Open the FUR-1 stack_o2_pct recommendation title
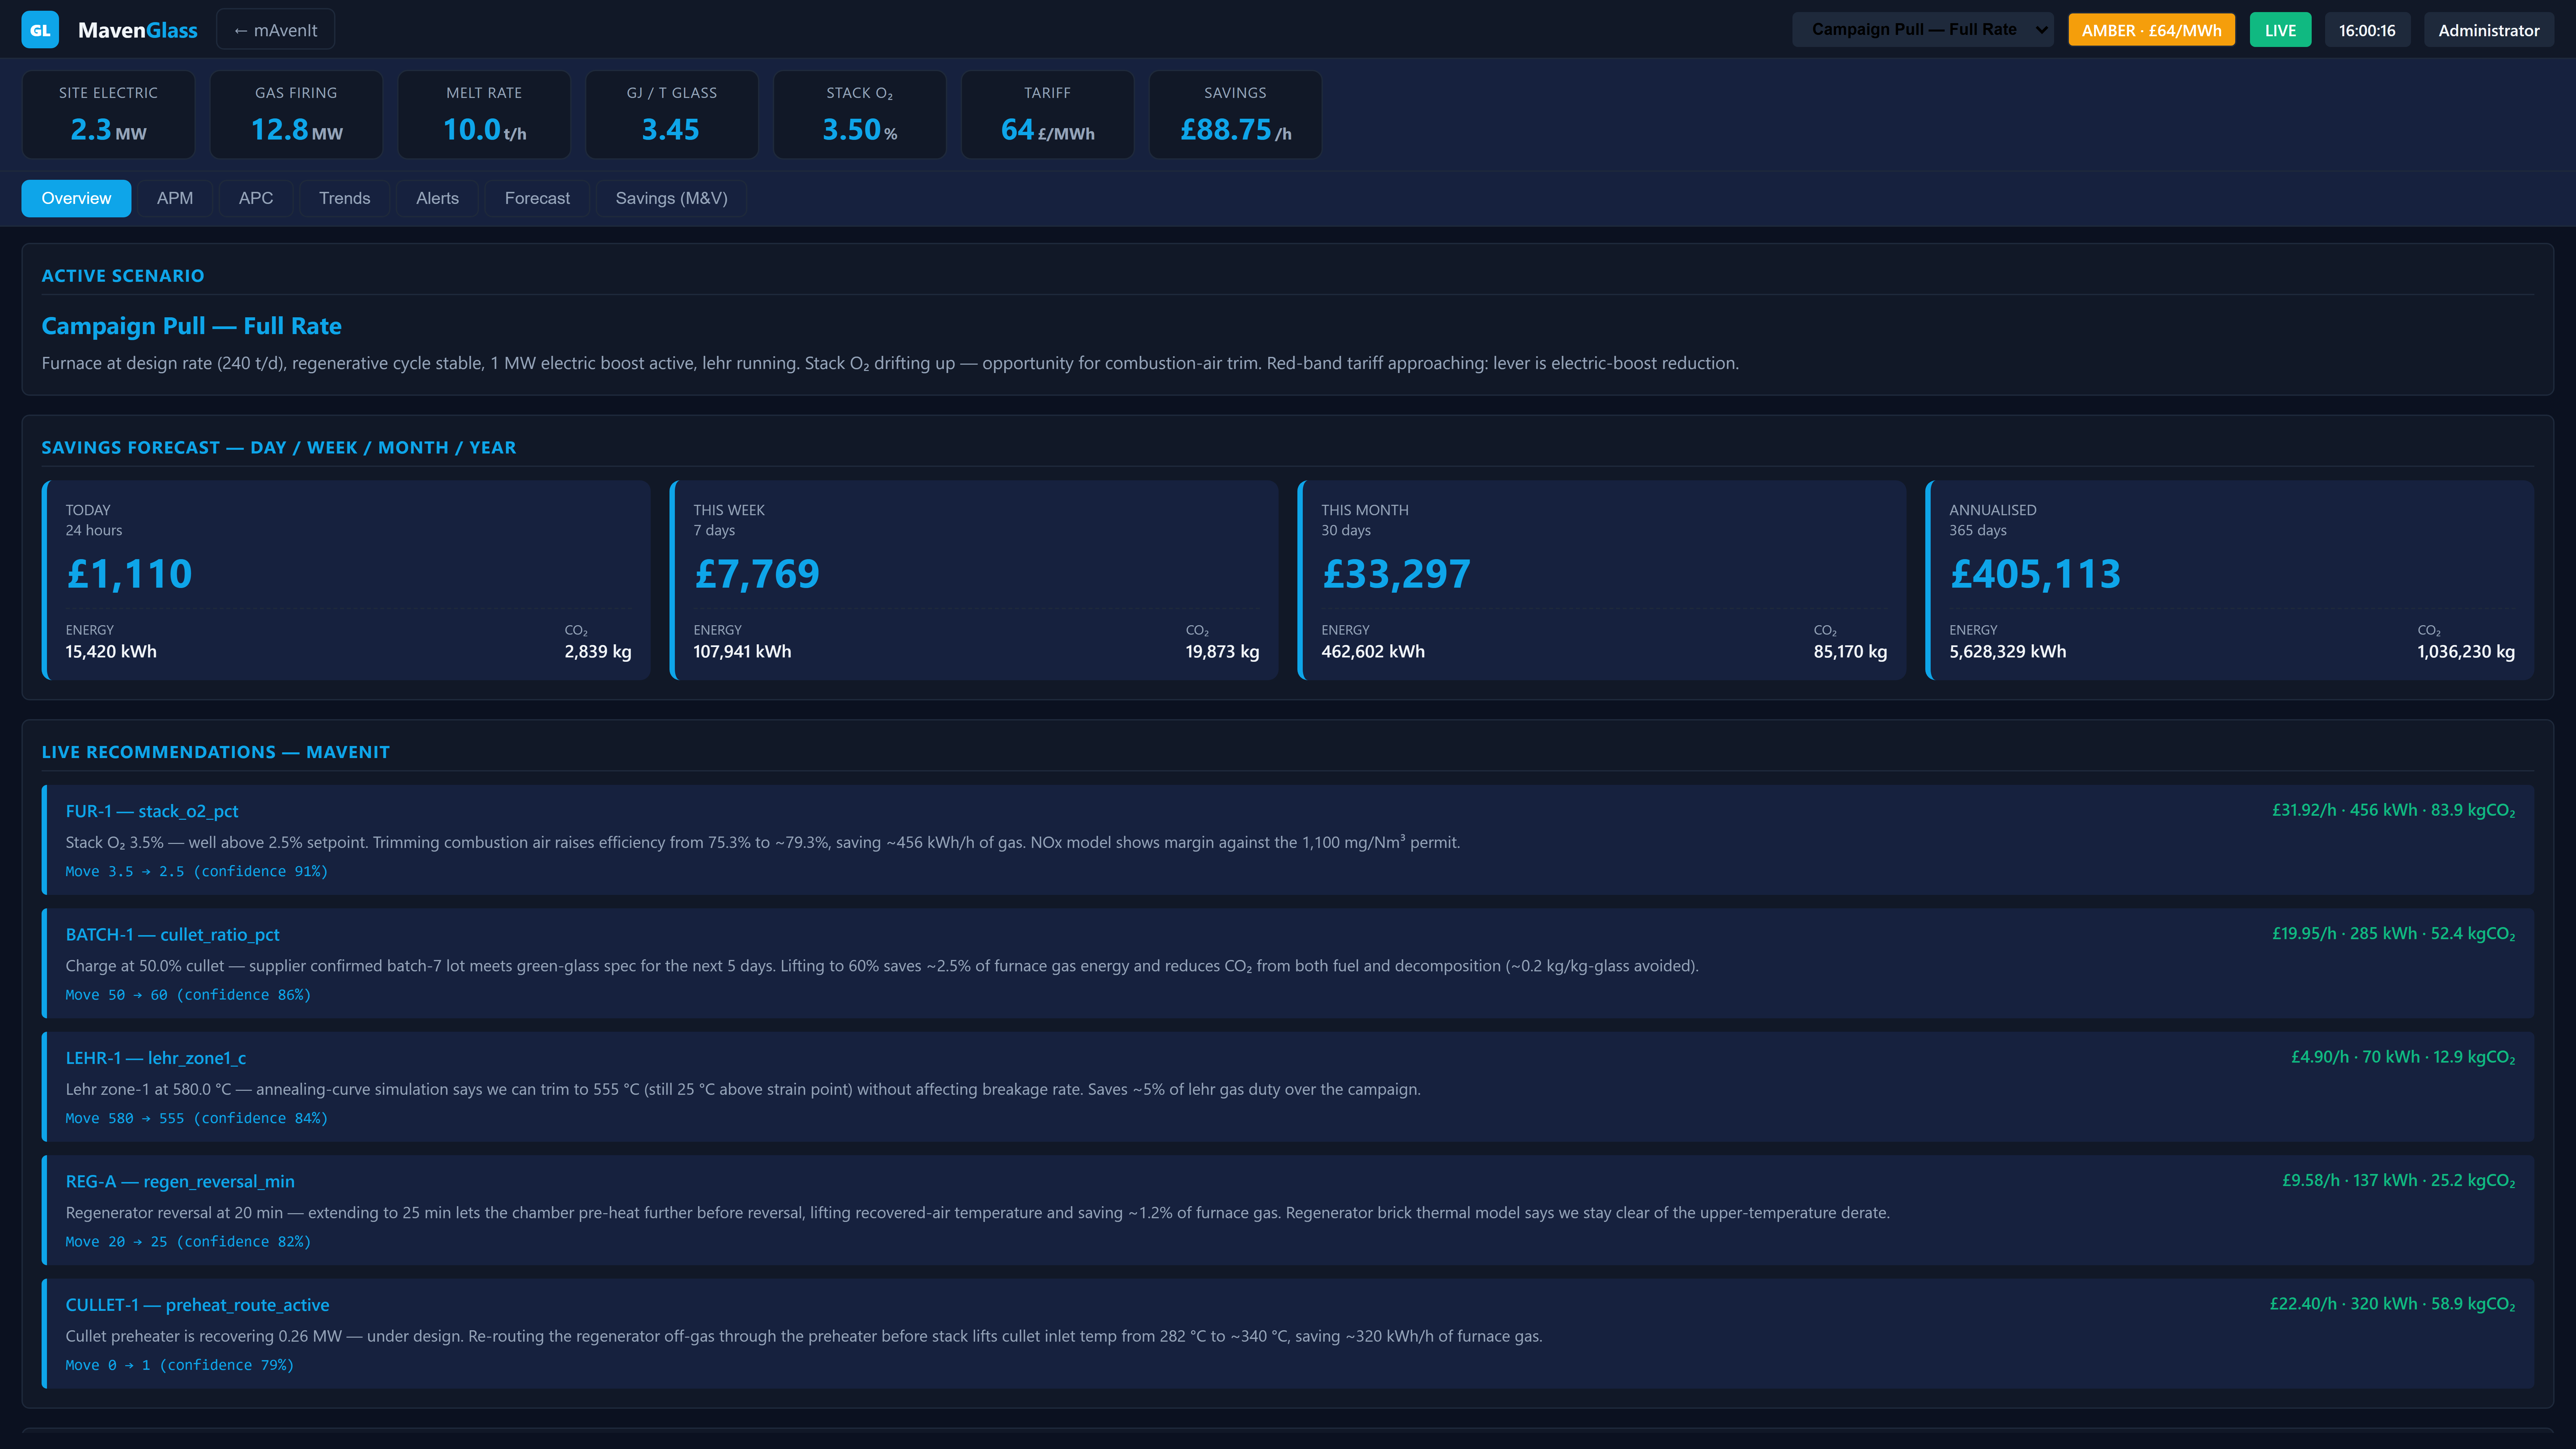Viewport: 2576px width, 1449px height. (x=152, y=811)
